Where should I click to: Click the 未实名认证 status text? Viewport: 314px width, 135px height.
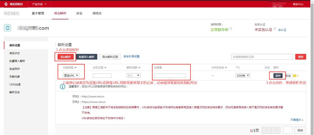click(263, 30)
